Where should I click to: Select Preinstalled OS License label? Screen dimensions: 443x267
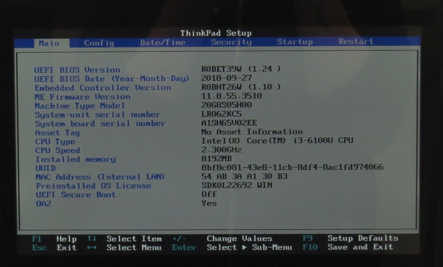tap(94, 186)
